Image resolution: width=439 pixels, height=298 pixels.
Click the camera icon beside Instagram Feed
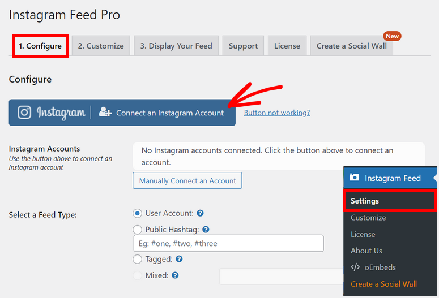(x=354, y=177)
